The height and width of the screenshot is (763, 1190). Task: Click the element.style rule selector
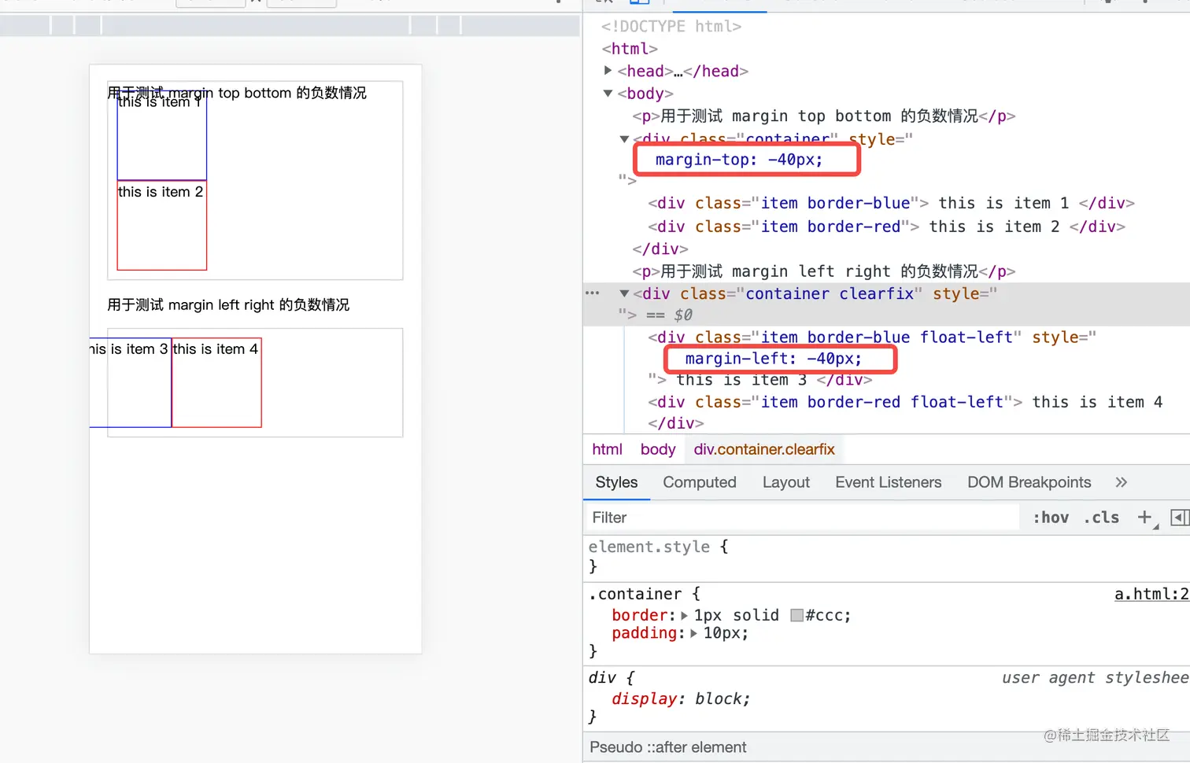649,547
